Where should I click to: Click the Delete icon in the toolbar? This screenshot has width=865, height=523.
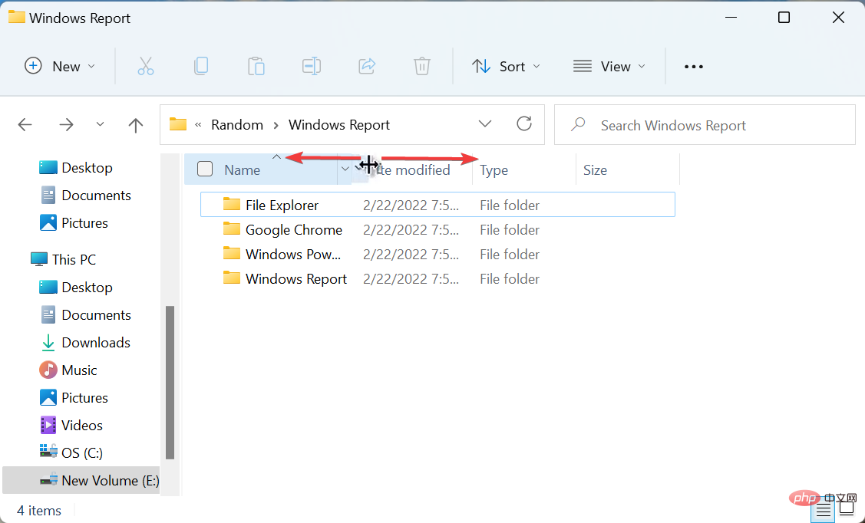pos(421,66)
